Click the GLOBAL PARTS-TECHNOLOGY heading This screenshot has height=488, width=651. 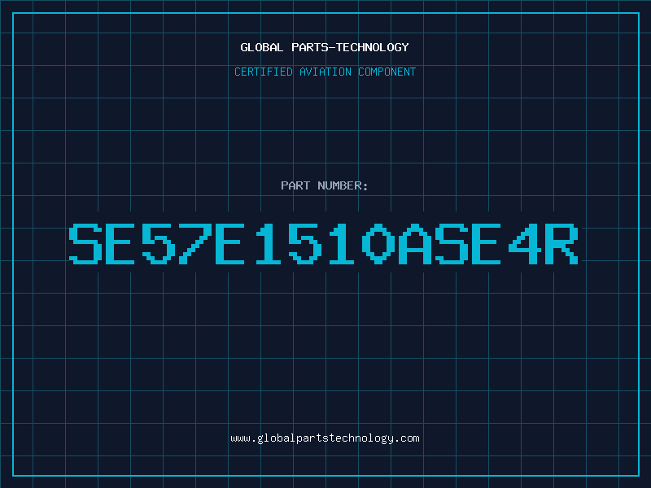(x=325, y=47)
